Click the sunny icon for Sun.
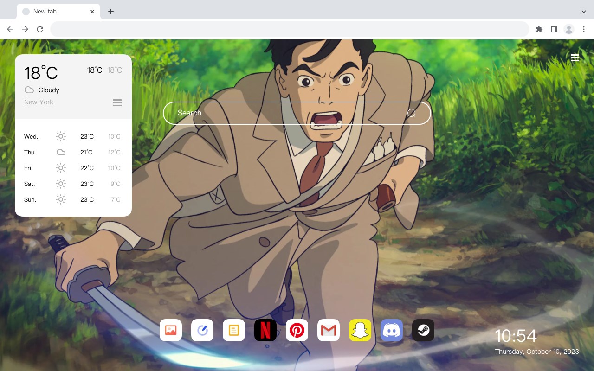Image resolution: width=594 pixels, height=371 pixels. coord(61,199)
